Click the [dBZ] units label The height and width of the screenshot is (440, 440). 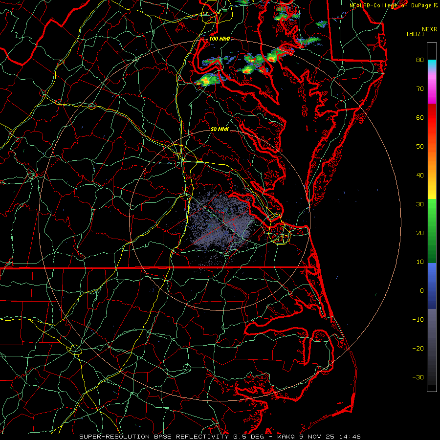(415, 34)
